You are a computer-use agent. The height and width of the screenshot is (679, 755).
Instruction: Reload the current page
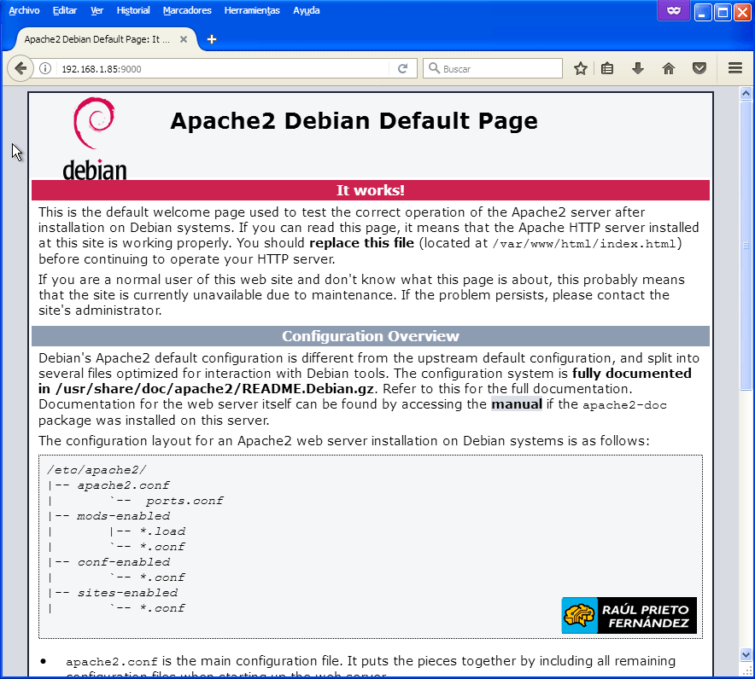click(403, 69)
